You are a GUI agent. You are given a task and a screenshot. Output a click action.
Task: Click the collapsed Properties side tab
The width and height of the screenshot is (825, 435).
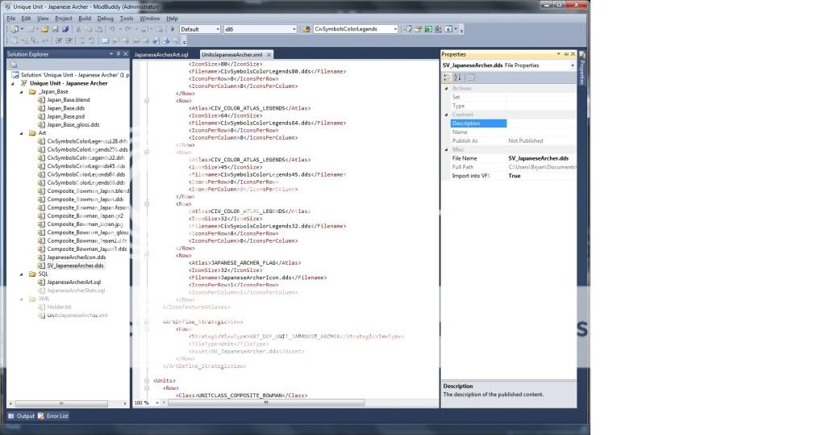[582, 69]
